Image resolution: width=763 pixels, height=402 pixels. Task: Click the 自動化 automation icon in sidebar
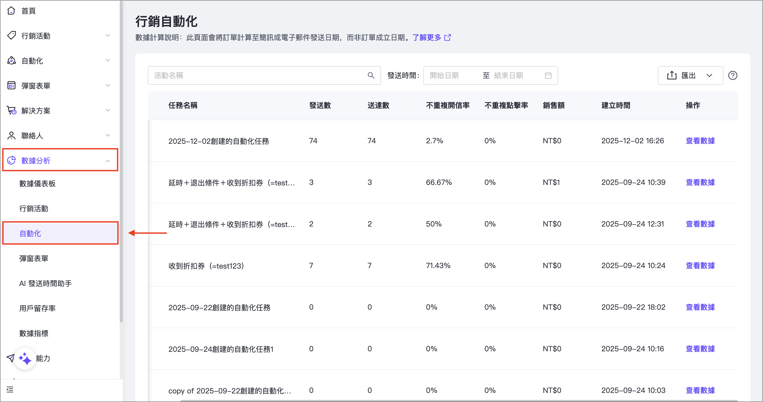click(x=11, y=60)
